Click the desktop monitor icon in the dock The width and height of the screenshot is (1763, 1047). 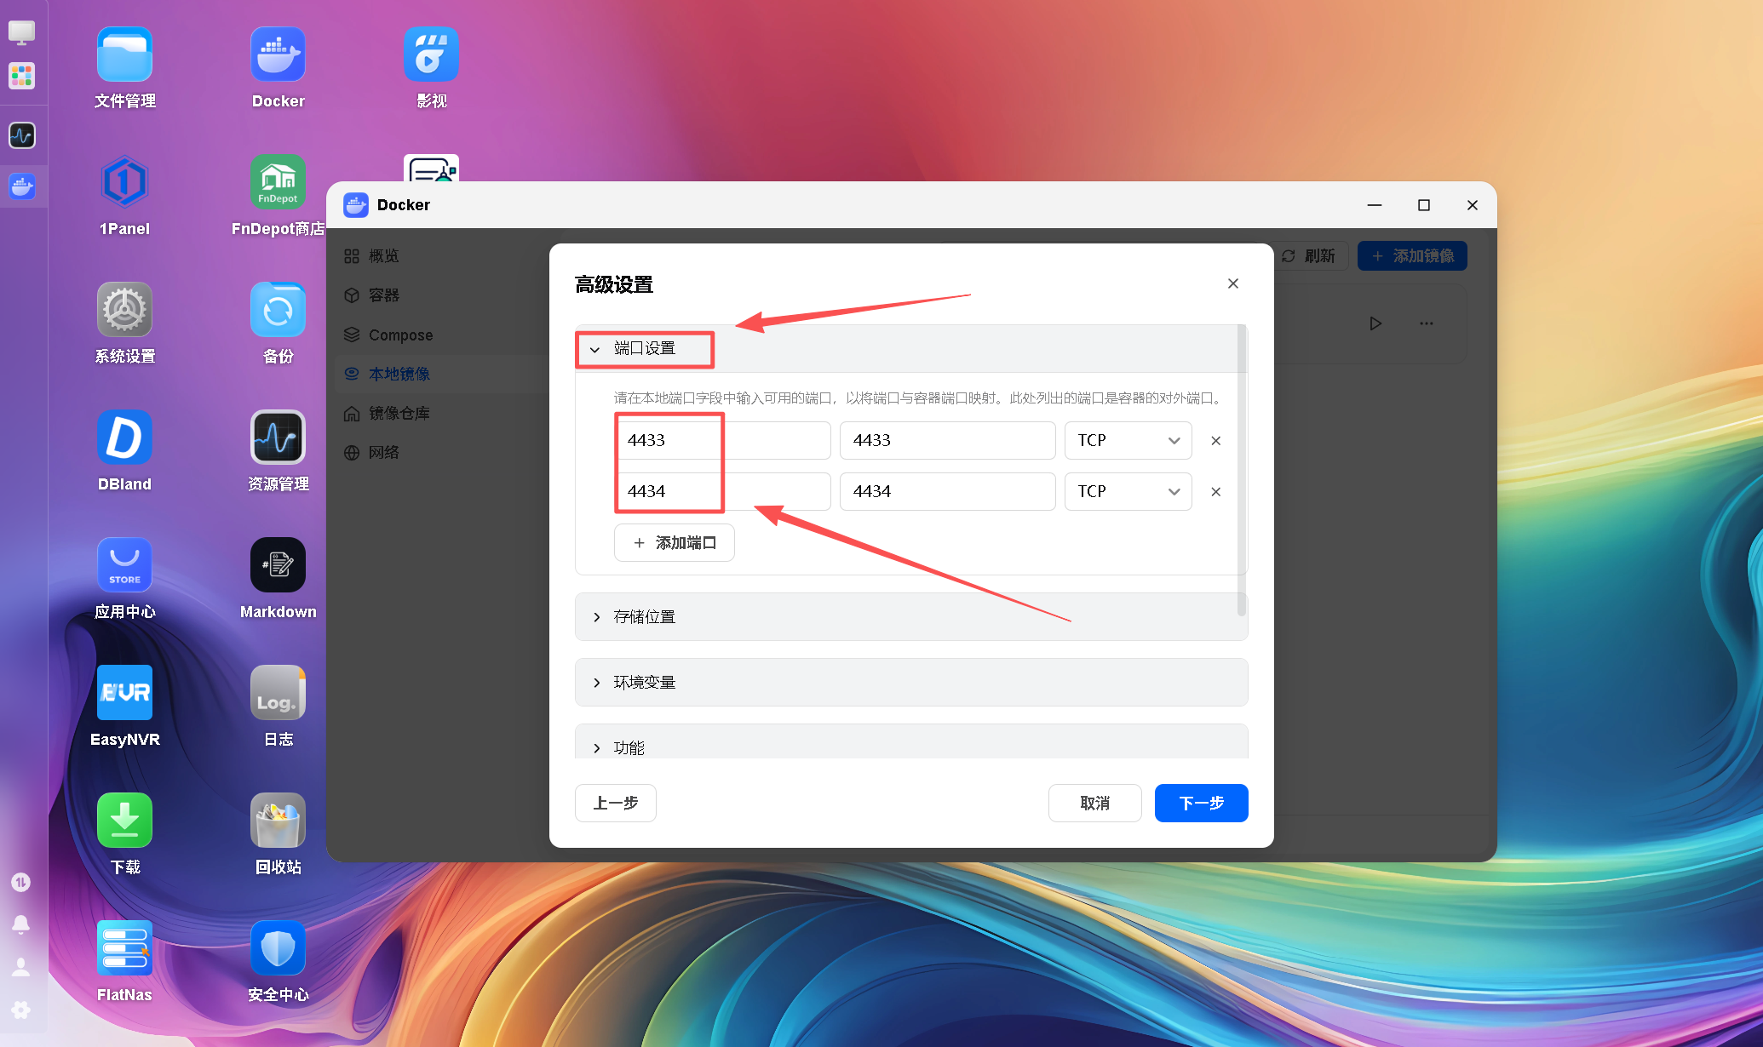[21, 32]
